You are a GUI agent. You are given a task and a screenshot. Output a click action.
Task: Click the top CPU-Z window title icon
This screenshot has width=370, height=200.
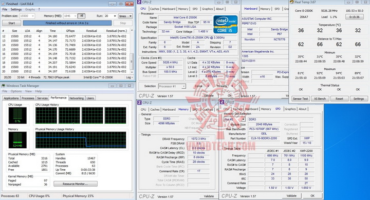(139, 2)
